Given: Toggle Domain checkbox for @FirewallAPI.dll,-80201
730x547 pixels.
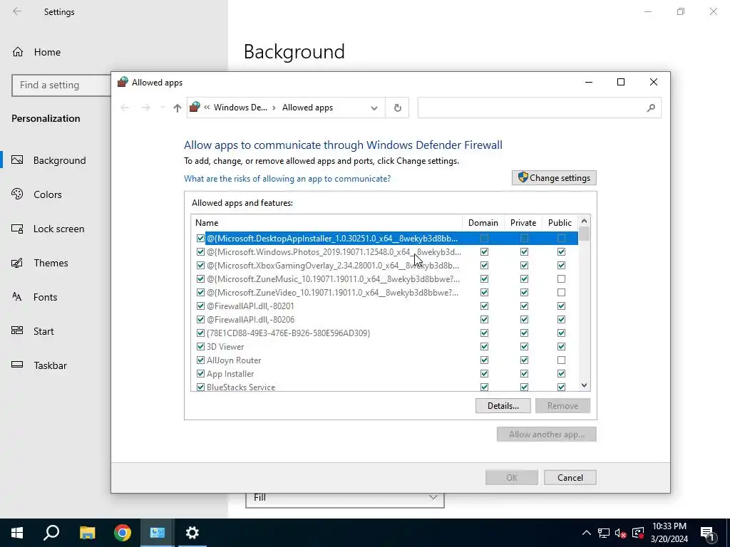Looking at the screenshot, I should pos(484,306).
